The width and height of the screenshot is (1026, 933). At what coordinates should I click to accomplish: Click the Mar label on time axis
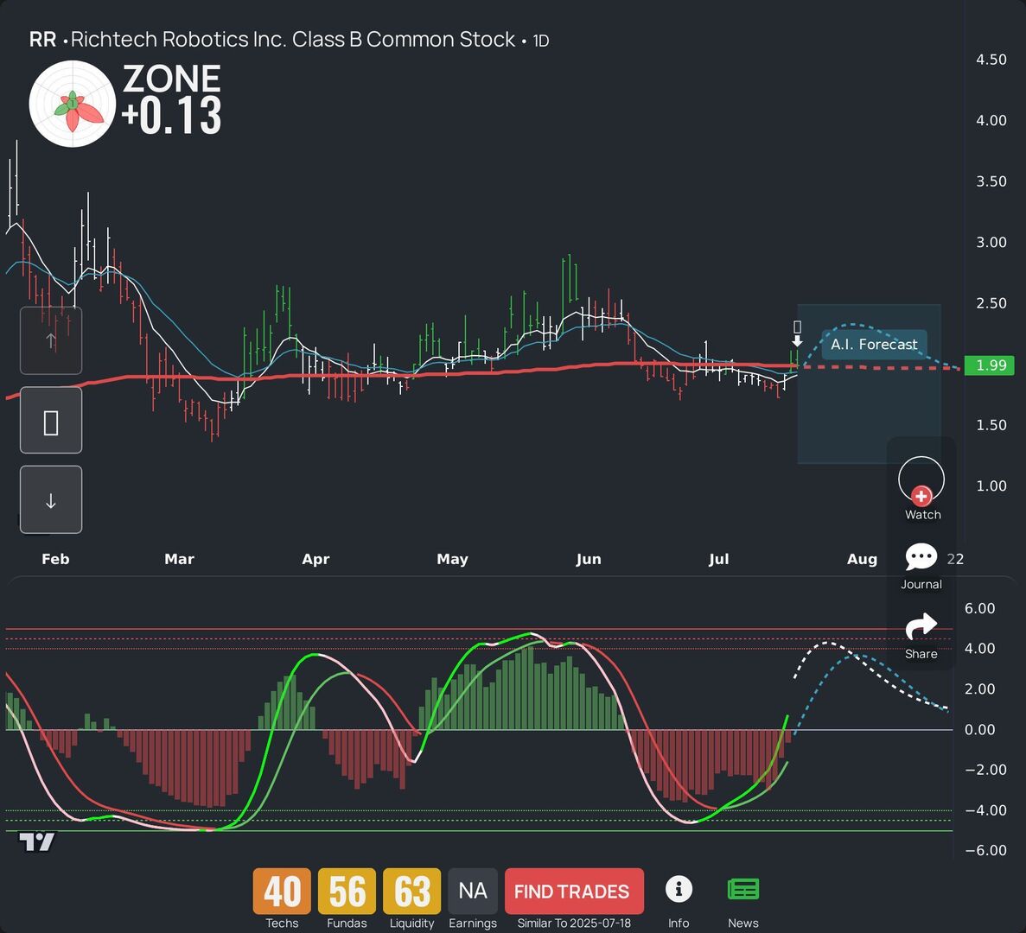click(179, 559)
